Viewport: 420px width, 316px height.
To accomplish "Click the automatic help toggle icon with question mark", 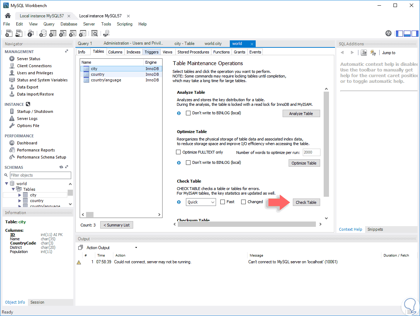I will click(x=373, y=53).
